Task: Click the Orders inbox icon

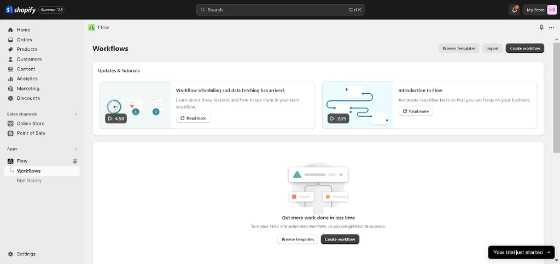Action: click(10, 40)
